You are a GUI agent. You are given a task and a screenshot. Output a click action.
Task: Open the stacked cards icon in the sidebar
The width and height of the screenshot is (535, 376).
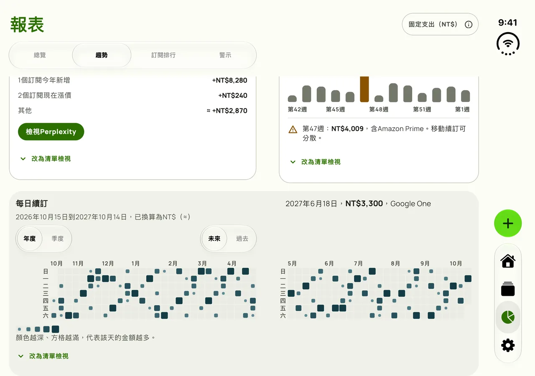[x=508, y=289]
